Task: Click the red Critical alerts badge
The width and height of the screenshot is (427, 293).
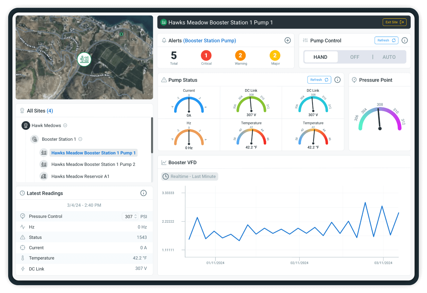Action: tap(206, 55)
